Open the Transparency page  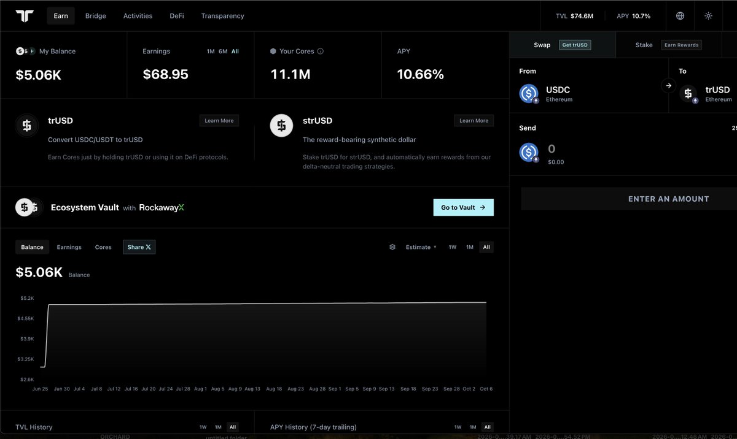(222, 16)
